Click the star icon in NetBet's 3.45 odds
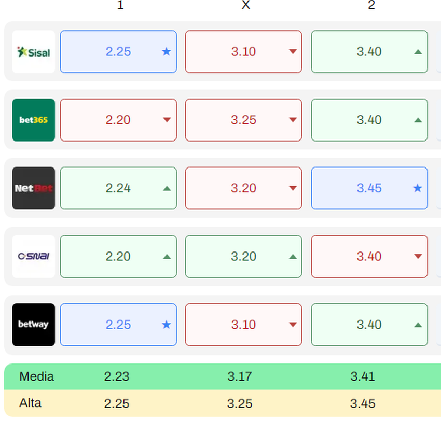The width and height of the screenshot is (441, 434). coord(417,188)
